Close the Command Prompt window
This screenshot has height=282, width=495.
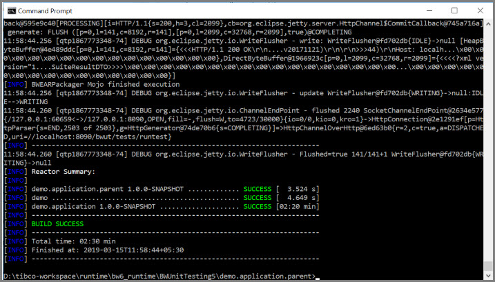(x=481, y=11)
